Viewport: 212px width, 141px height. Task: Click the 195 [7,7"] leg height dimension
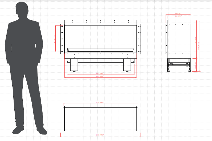(195, 65)
